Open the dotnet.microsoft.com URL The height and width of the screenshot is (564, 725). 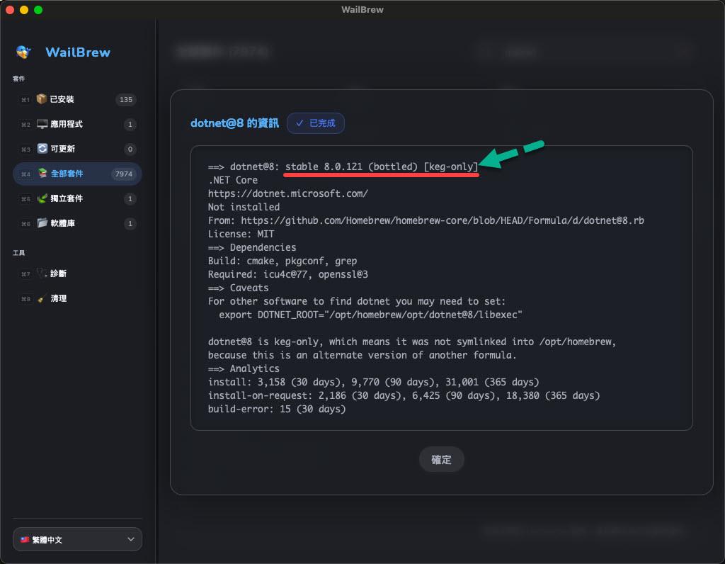tap(287, 193)
